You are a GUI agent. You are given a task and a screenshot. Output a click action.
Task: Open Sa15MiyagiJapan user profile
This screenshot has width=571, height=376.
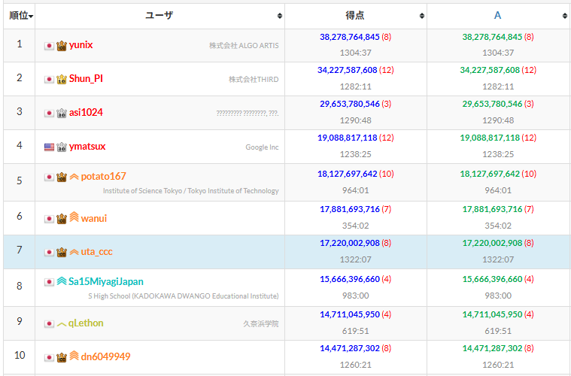[x=106, y=282]
